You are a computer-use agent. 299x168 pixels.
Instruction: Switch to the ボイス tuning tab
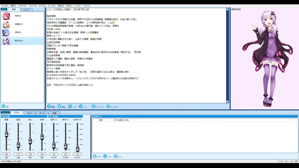pos(29,113)
